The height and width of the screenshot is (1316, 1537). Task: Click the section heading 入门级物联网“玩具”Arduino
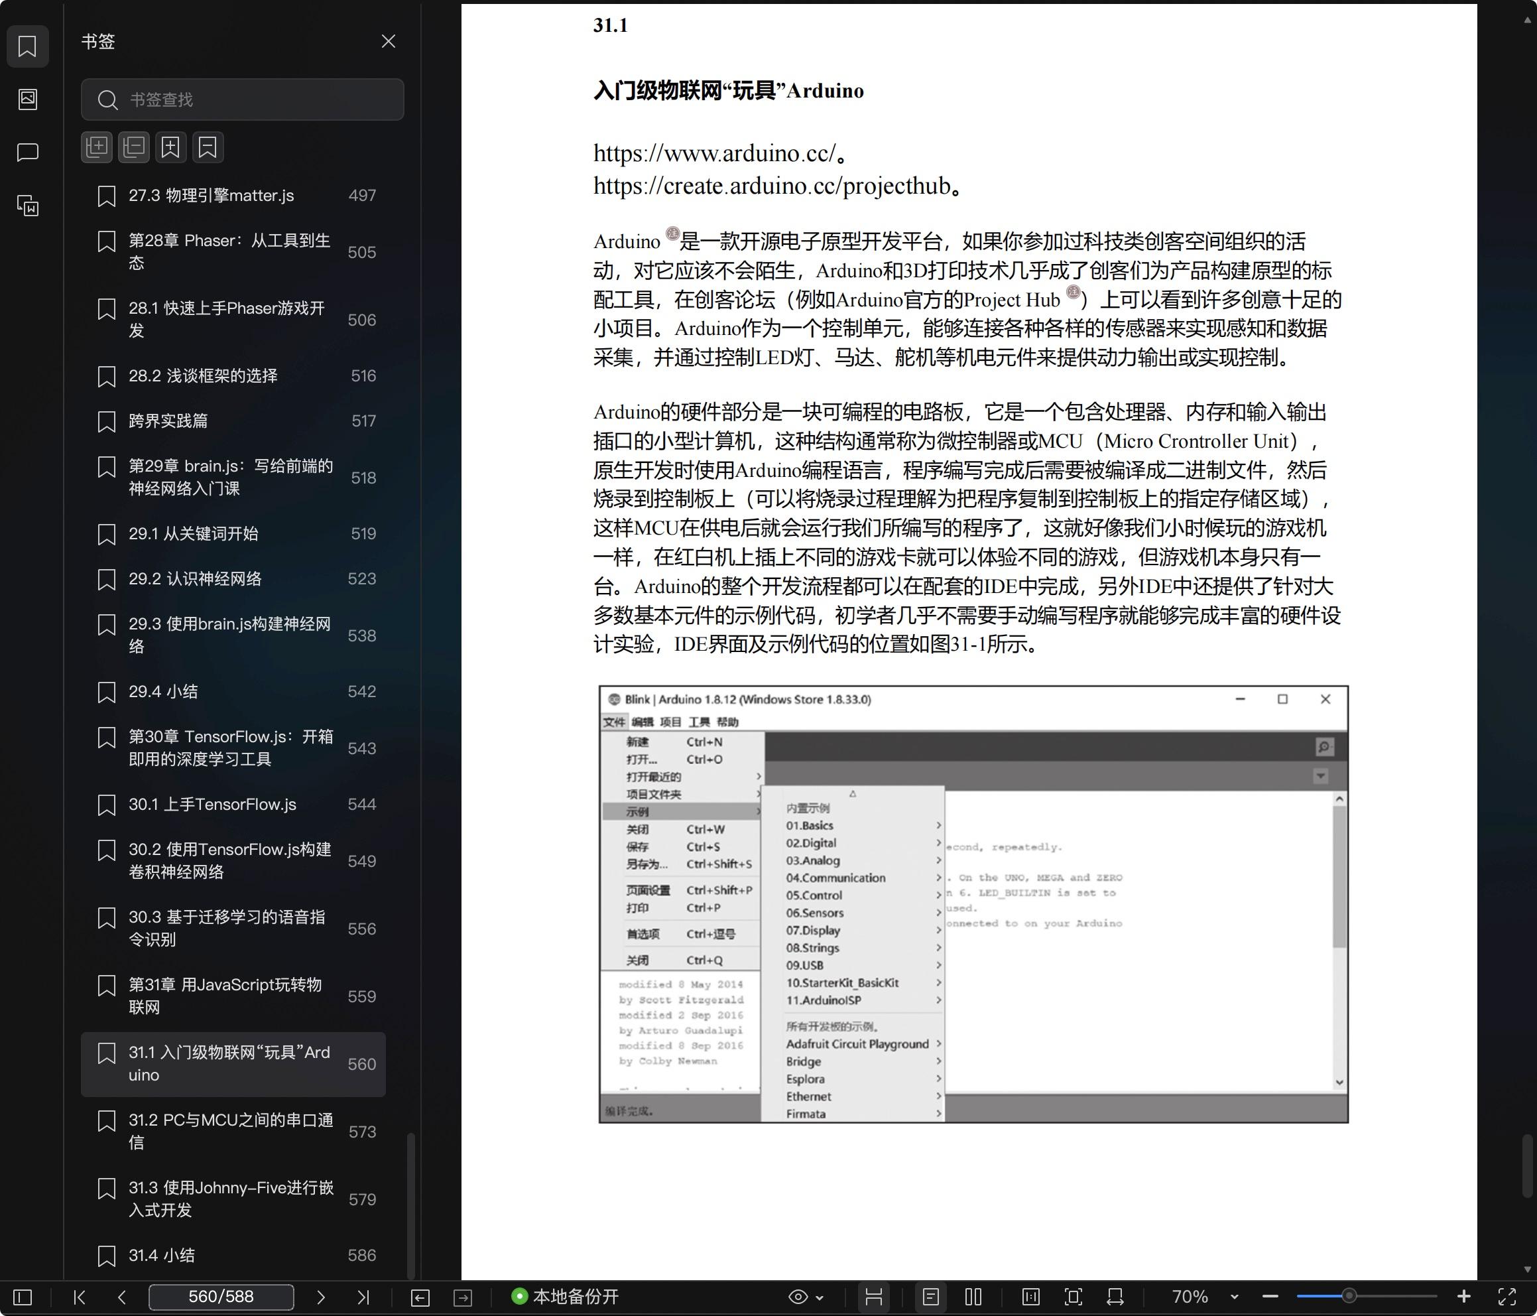click(x=729, y=91)
